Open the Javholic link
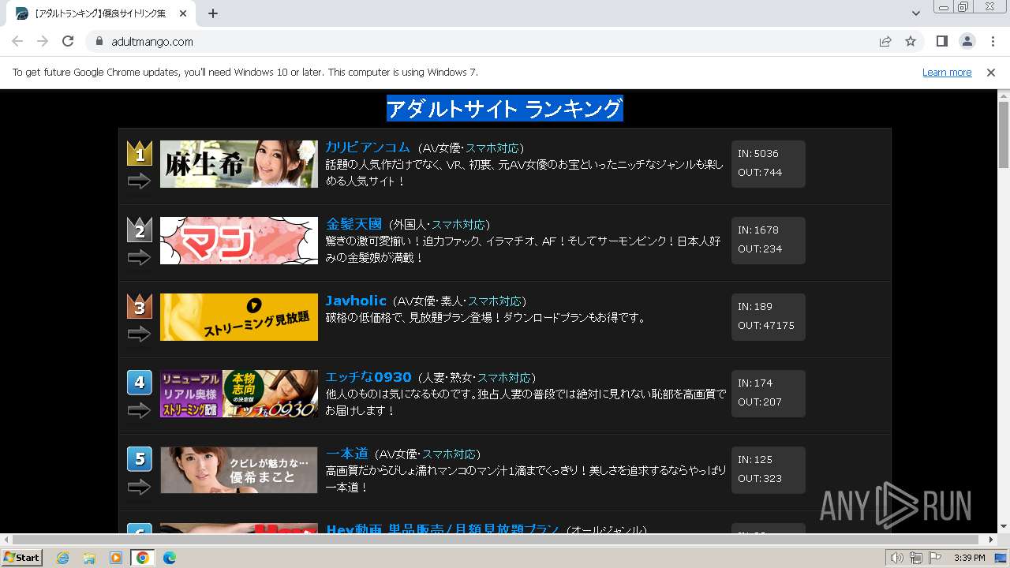Screen dimensions: 1010x568 pos(356,301)
